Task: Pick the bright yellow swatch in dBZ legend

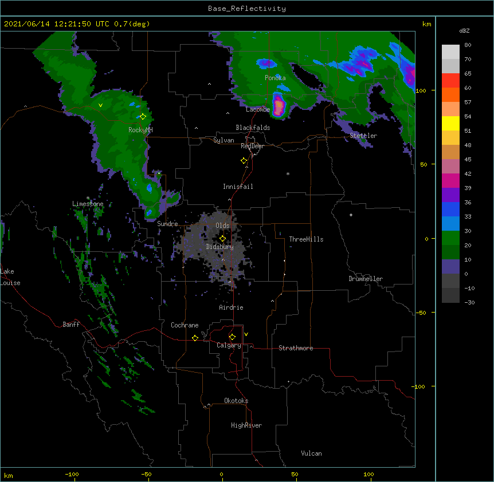Action: coord(450,123)
